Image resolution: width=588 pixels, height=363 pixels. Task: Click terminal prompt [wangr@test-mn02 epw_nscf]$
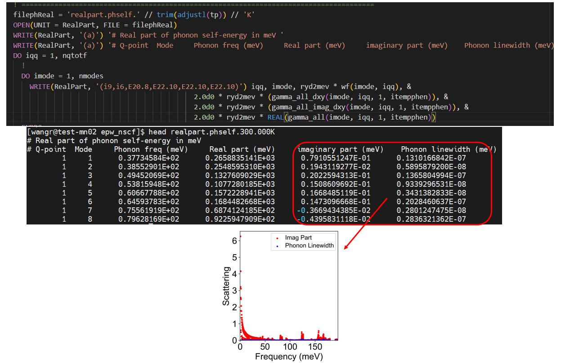(86, 132)
